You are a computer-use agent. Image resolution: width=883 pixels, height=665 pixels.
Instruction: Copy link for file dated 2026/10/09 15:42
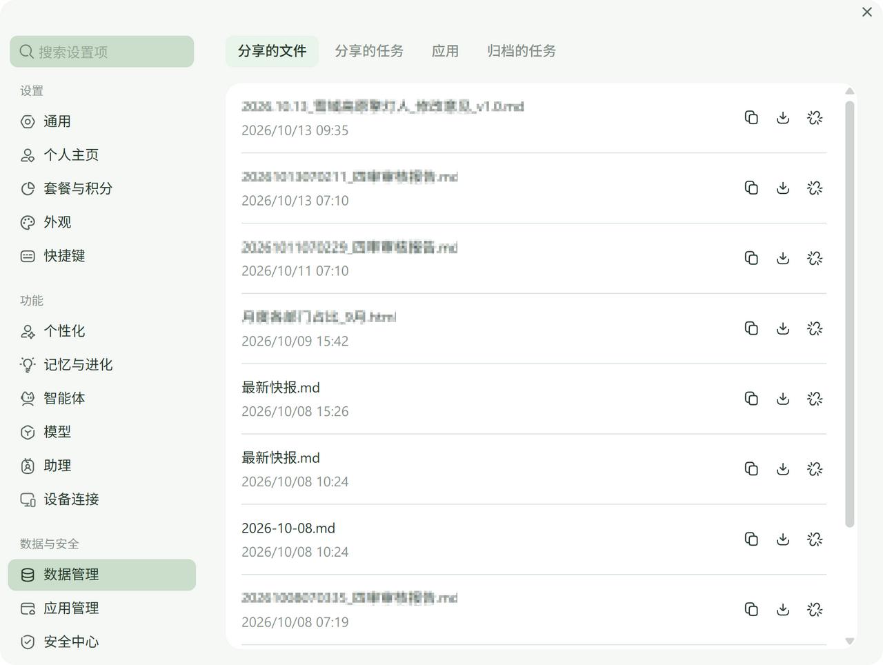click(751, 328)
